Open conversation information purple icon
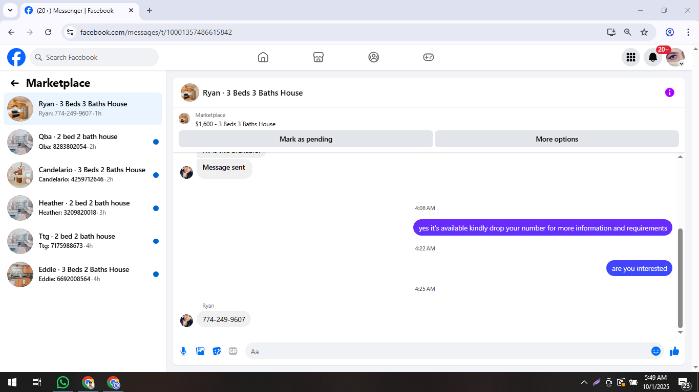Screen dimensions: 699x392 coord(669,93)
